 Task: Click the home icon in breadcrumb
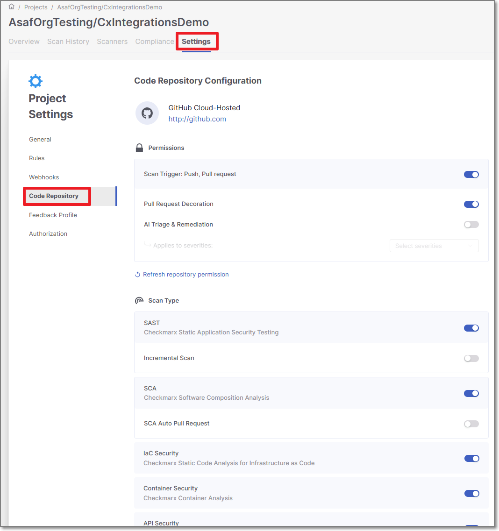12,7
